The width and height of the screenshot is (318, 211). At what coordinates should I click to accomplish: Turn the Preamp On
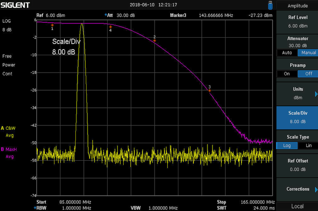click(x=287, y=74)
